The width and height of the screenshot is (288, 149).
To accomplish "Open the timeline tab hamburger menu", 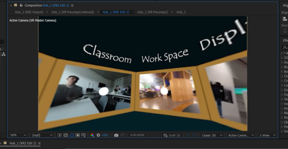I will pyautogui.click(x=39, y=143).
